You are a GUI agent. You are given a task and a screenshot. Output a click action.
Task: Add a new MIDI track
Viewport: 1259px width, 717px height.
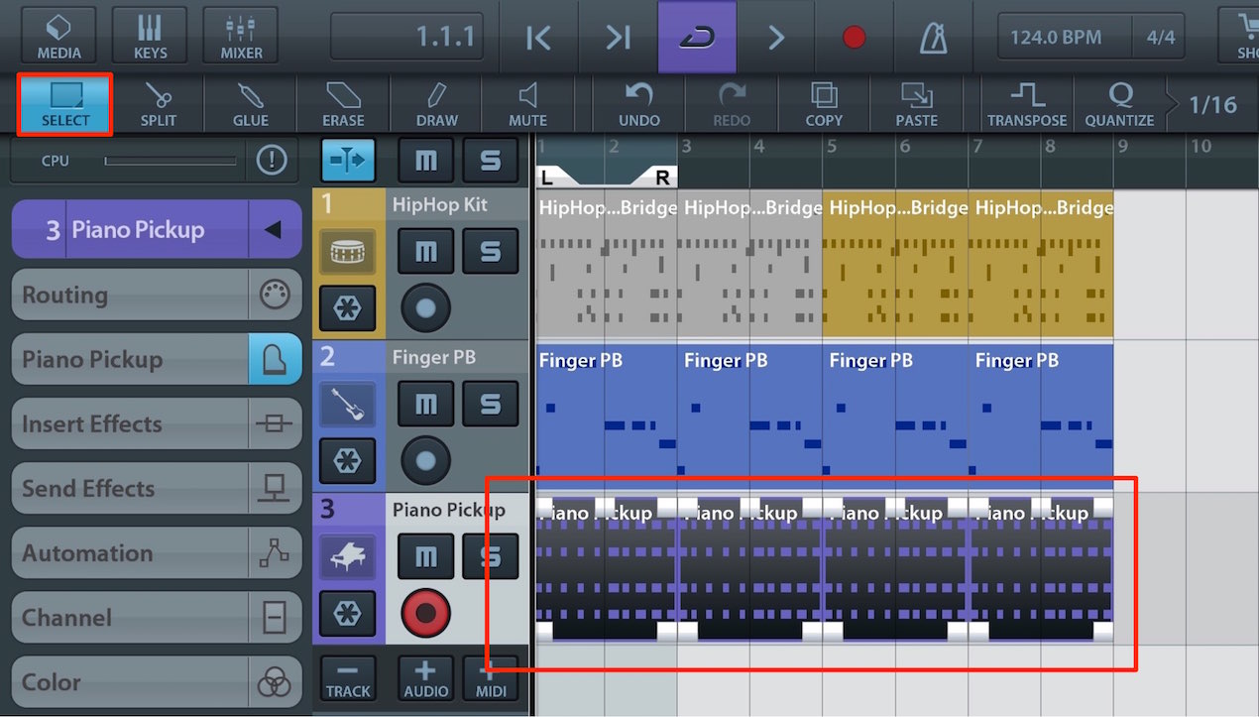(x=491, y=678)
